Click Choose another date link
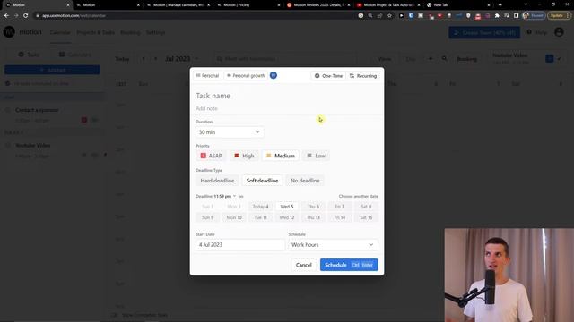The height and width of the screenshot is (322, 574). coord(358,196)
